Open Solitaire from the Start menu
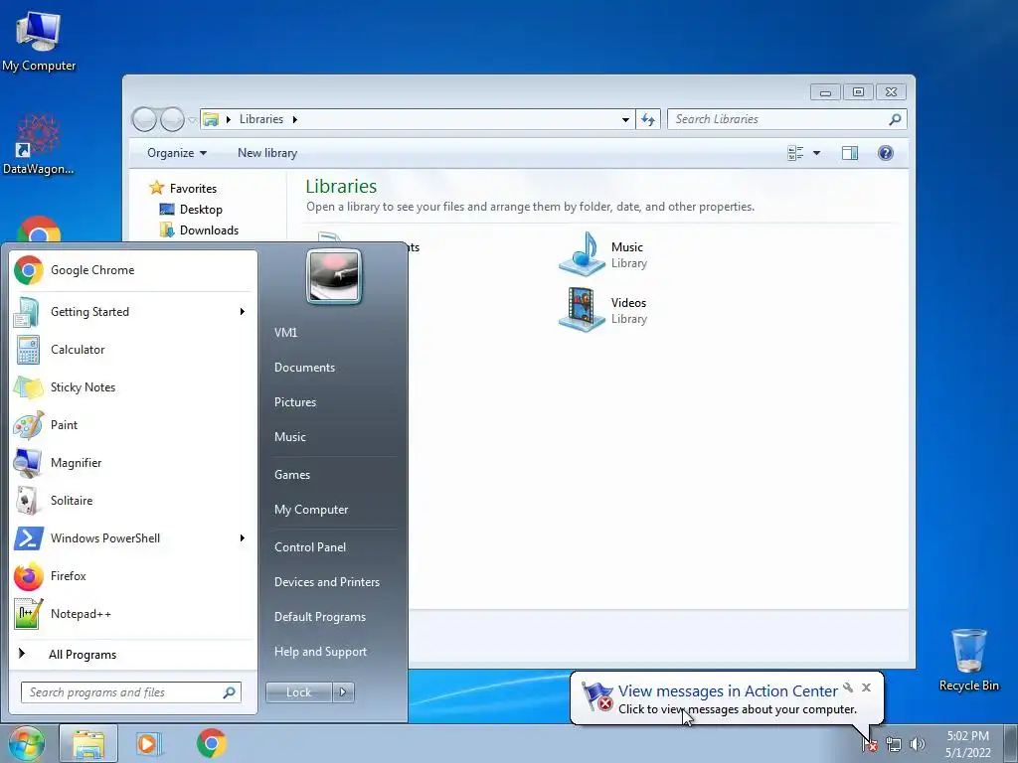Viewport: 1018px width, 763px height. (x=133, y=501)
